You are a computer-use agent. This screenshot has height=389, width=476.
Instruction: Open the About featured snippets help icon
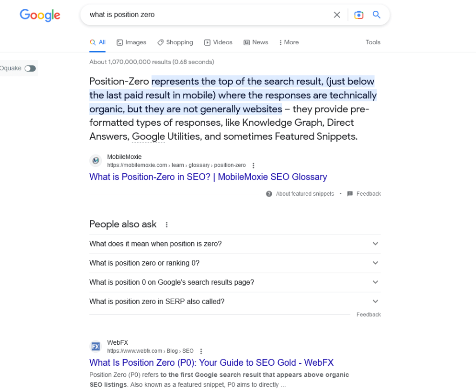[269, 194]
